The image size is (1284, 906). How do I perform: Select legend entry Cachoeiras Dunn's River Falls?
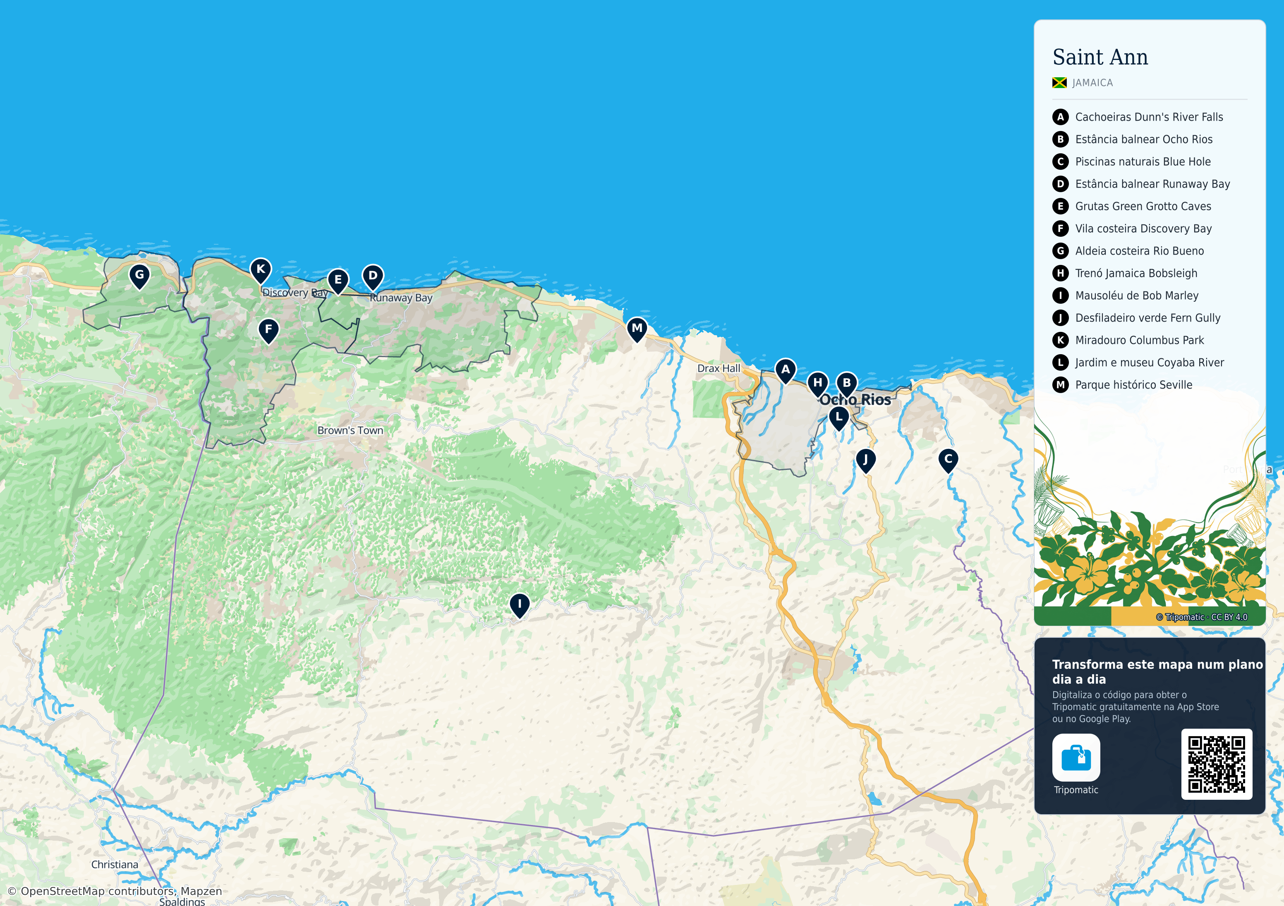click(1138, 117)
